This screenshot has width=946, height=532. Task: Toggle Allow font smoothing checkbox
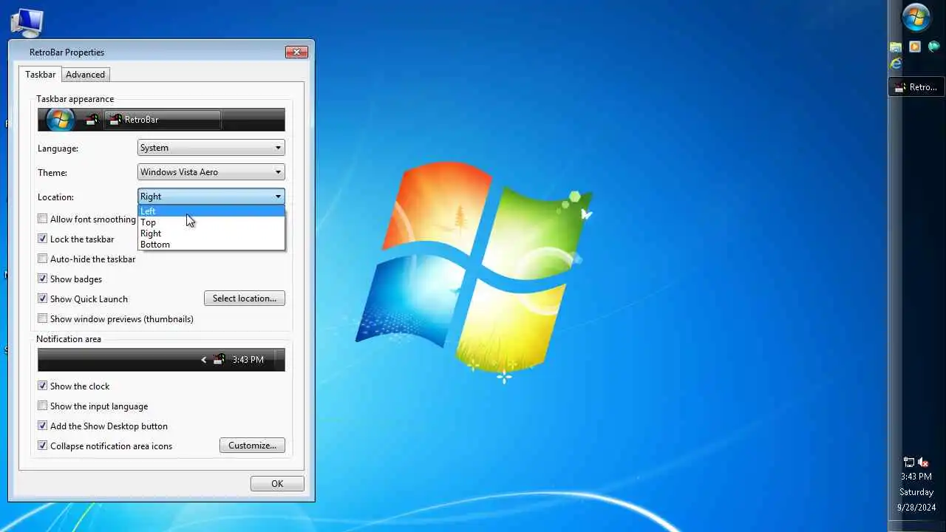click(x=43, y=219)
